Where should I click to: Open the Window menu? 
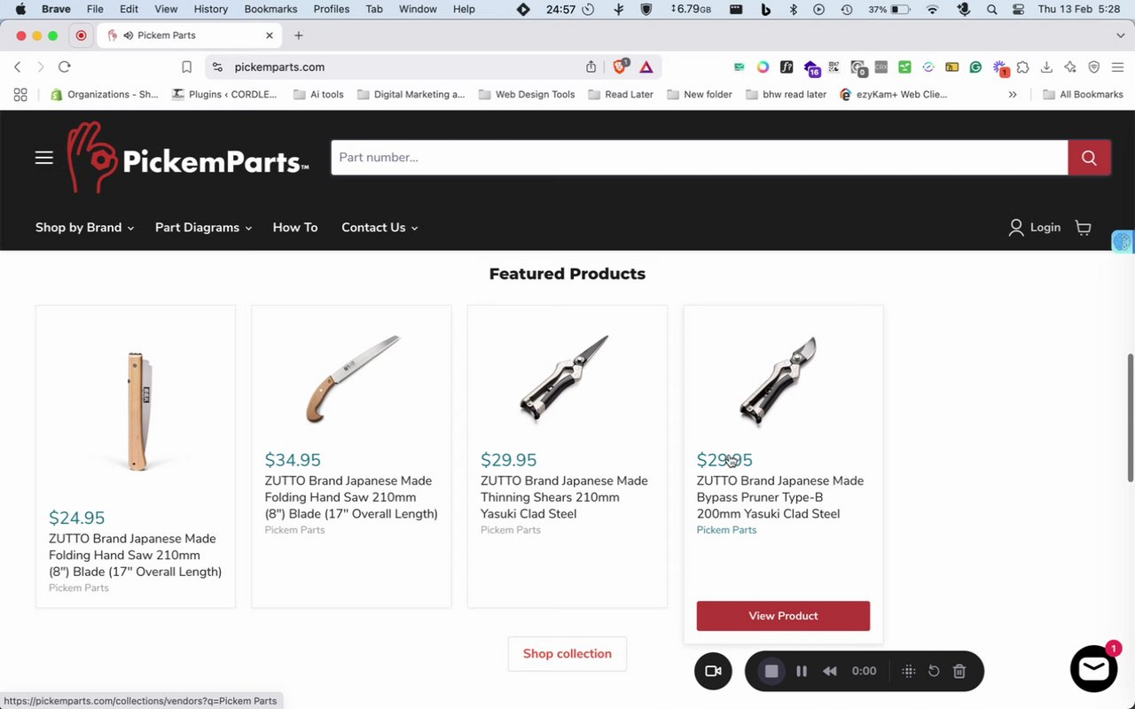[418, 9]
